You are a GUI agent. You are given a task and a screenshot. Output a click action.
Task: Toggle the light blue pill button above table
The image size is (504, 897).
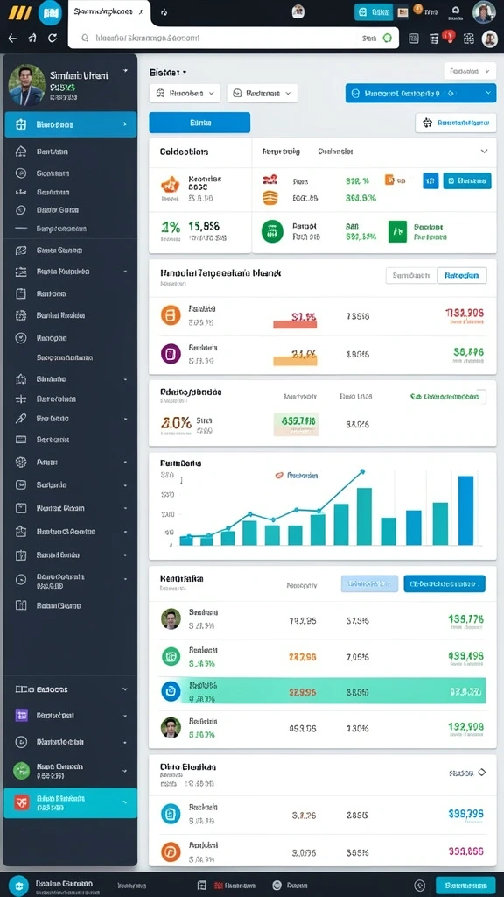pos(369,583)
